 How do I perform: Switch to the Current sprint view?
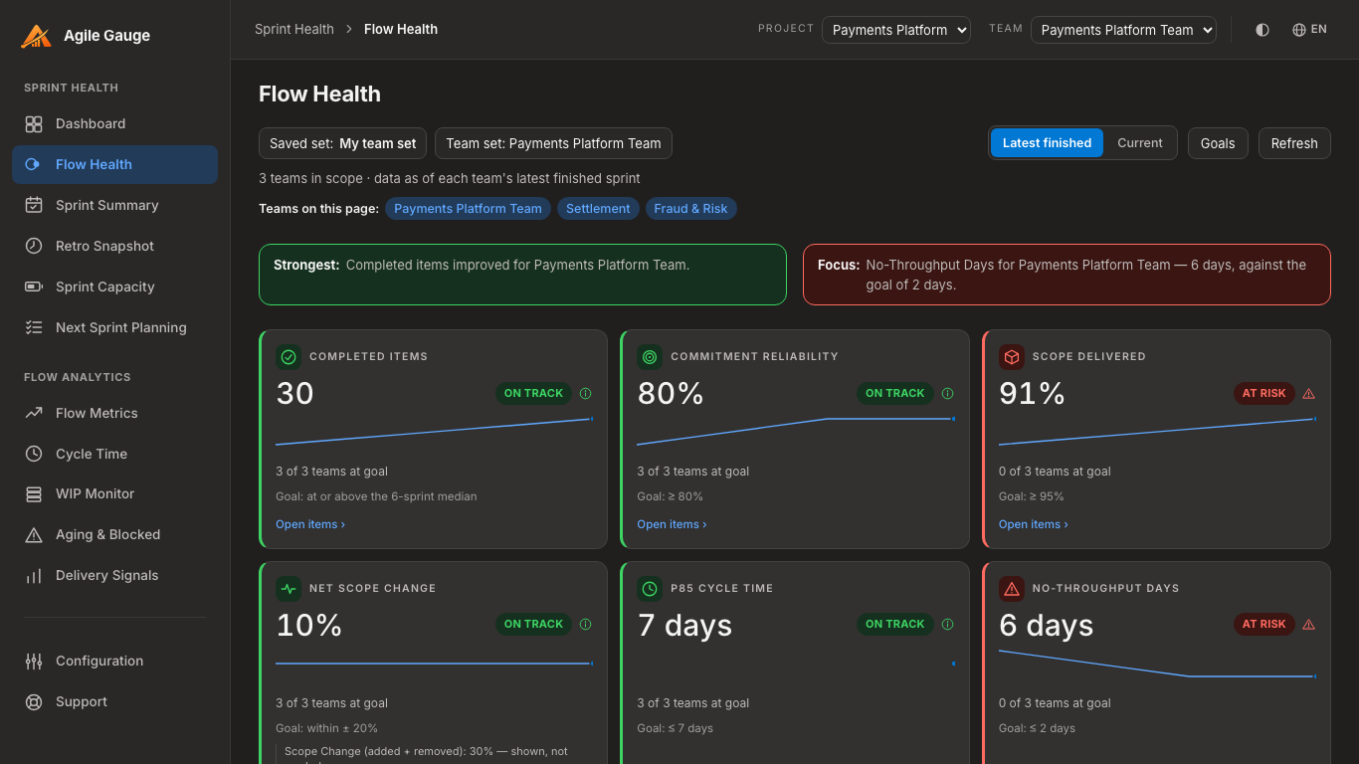pyautogui.click(x=1139, y=143)
